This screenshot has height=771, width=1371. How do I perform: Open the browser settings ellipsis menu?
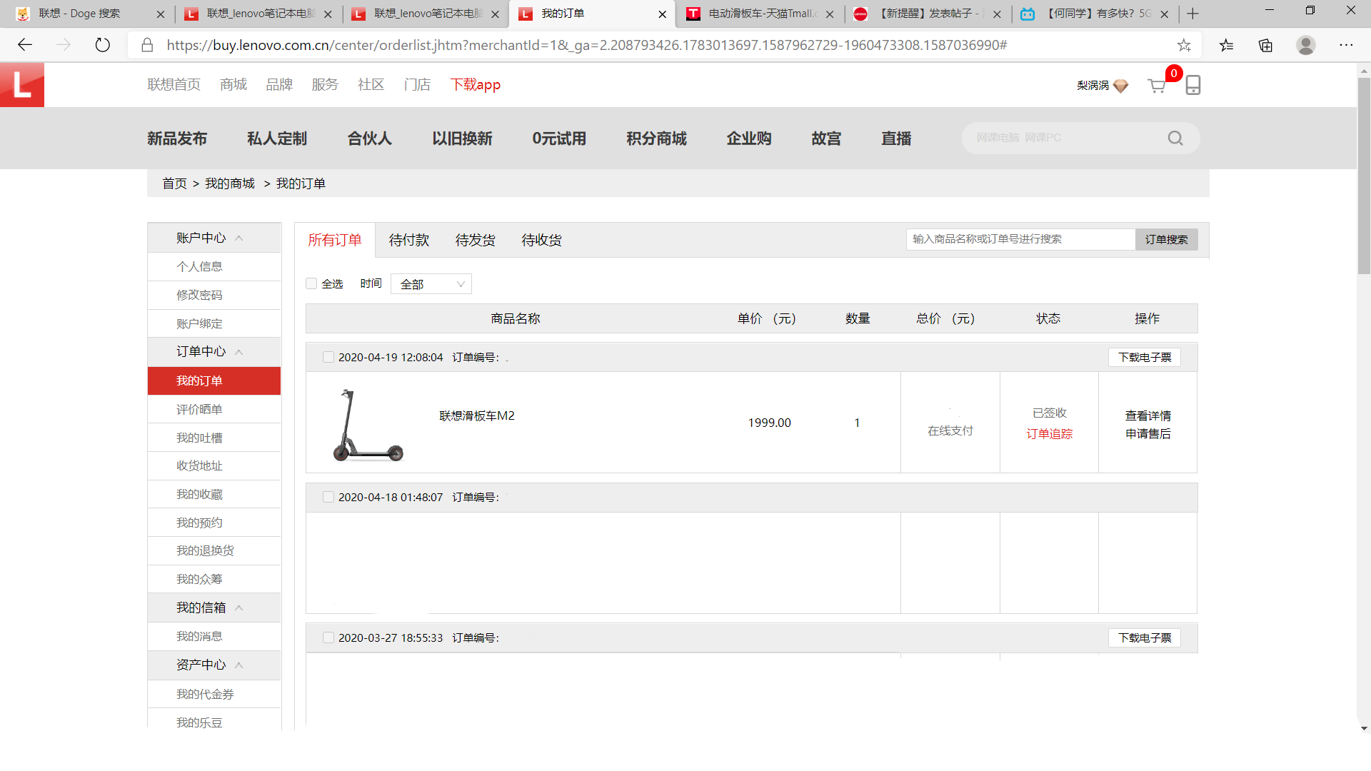point(1346,45)
